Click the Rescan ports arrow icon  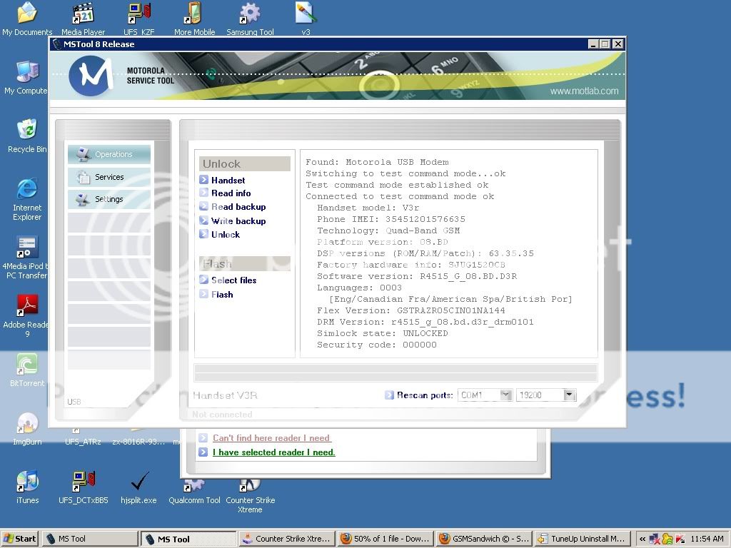[389, 395]
